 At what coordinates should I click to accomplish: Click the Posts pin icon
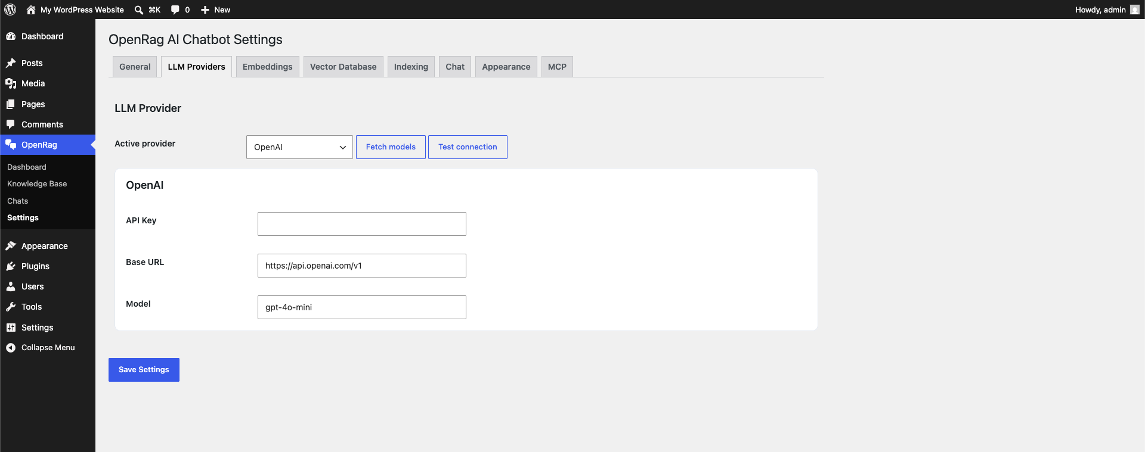tap(11, 63)
